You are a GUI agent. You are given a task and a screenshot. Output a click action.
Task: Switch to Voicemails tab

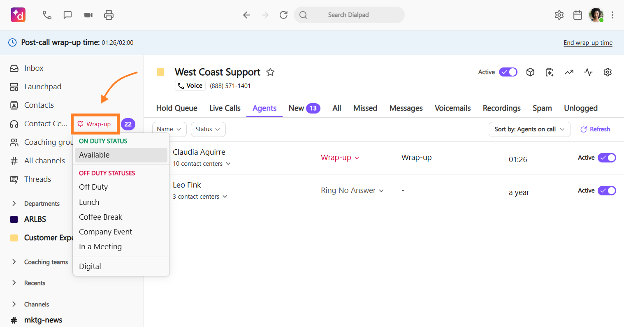(x=453, y=108)
